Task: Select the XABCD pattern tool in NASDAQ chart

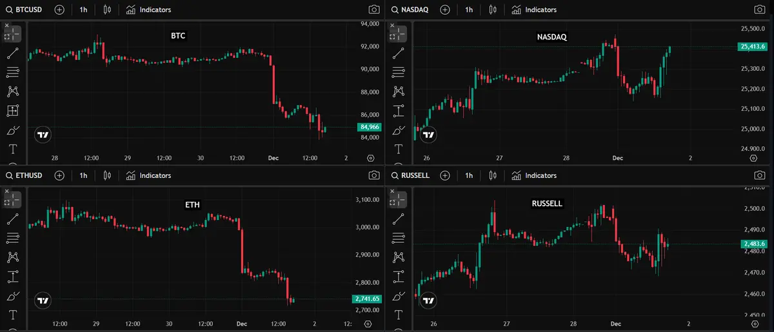Action: [399, 92]
